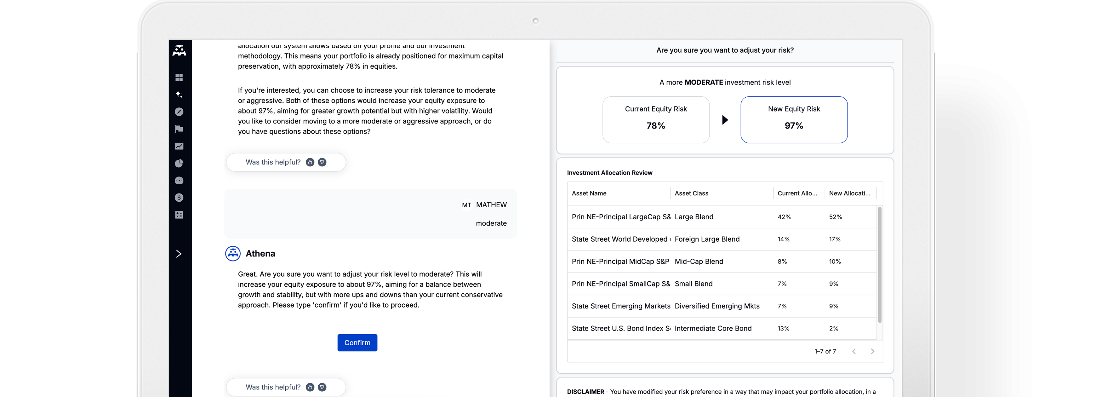Open the dashboard grid icon
The width and height of the screenshot is (1096, 397).
(x=179, y=78)
